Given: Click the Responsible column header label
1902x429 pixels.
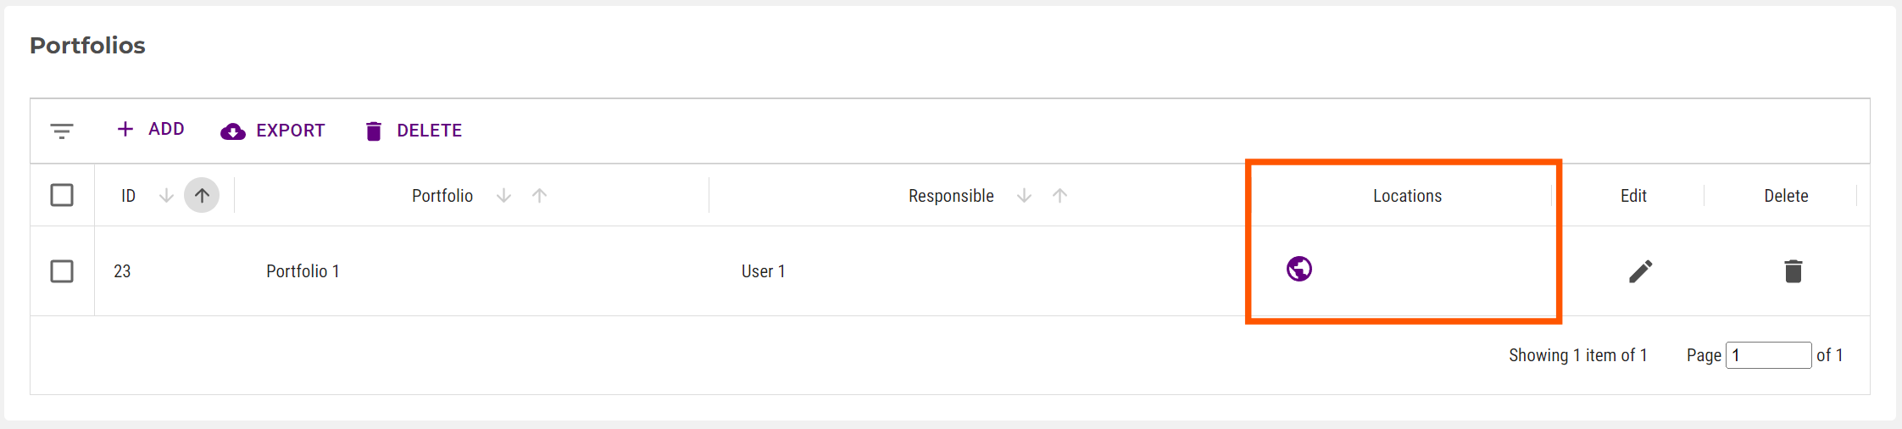Looking at the screenshot, I should 950,196.
